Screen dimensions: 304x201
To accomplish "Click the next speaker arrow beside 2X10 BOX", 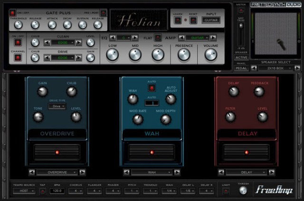I will coord(297,68).
